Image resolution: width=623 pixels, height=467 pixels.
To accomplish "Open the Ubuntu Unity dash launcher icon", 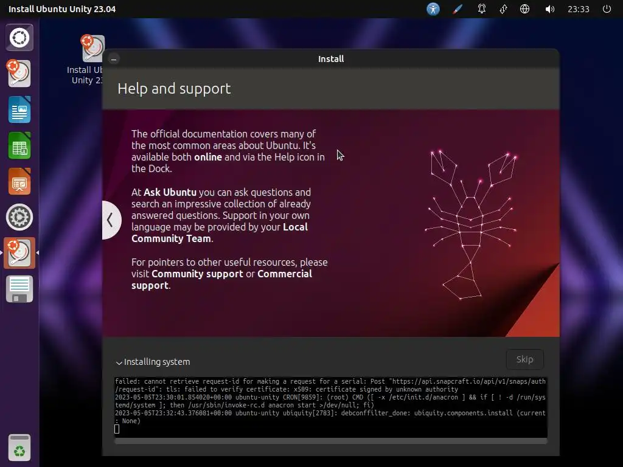I will coord(19,38).
